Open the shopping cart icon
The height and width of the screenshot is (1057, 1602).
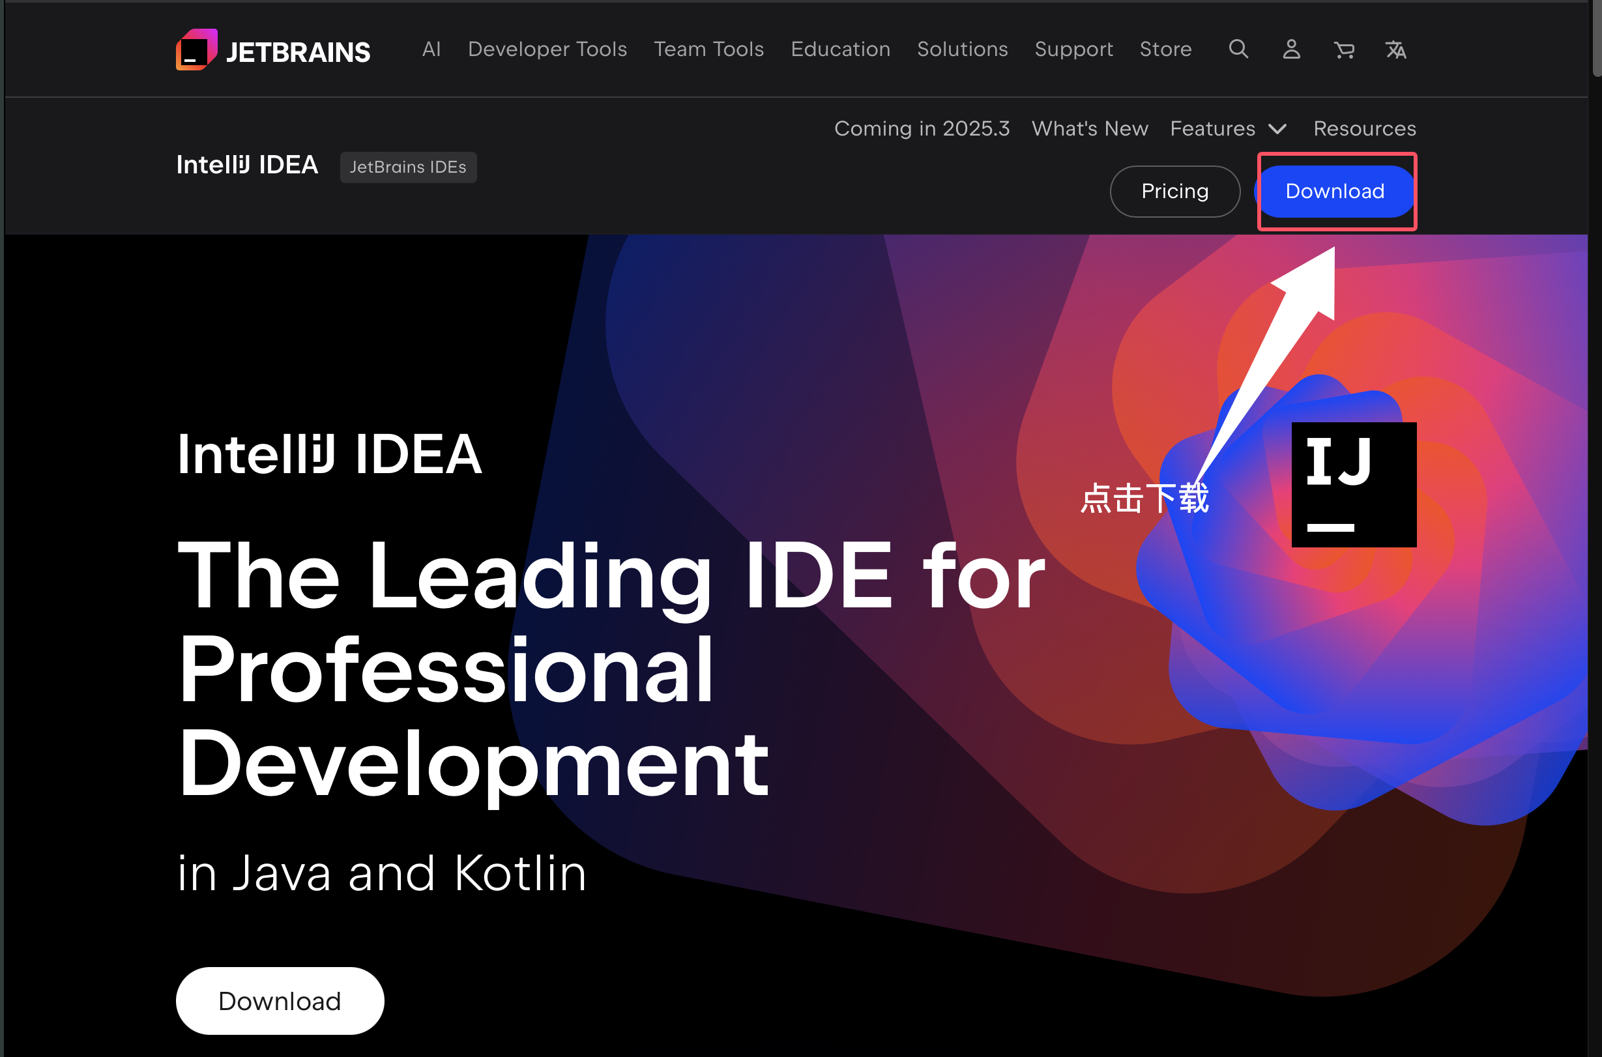pyautogui.click(x=1344, y=50)
